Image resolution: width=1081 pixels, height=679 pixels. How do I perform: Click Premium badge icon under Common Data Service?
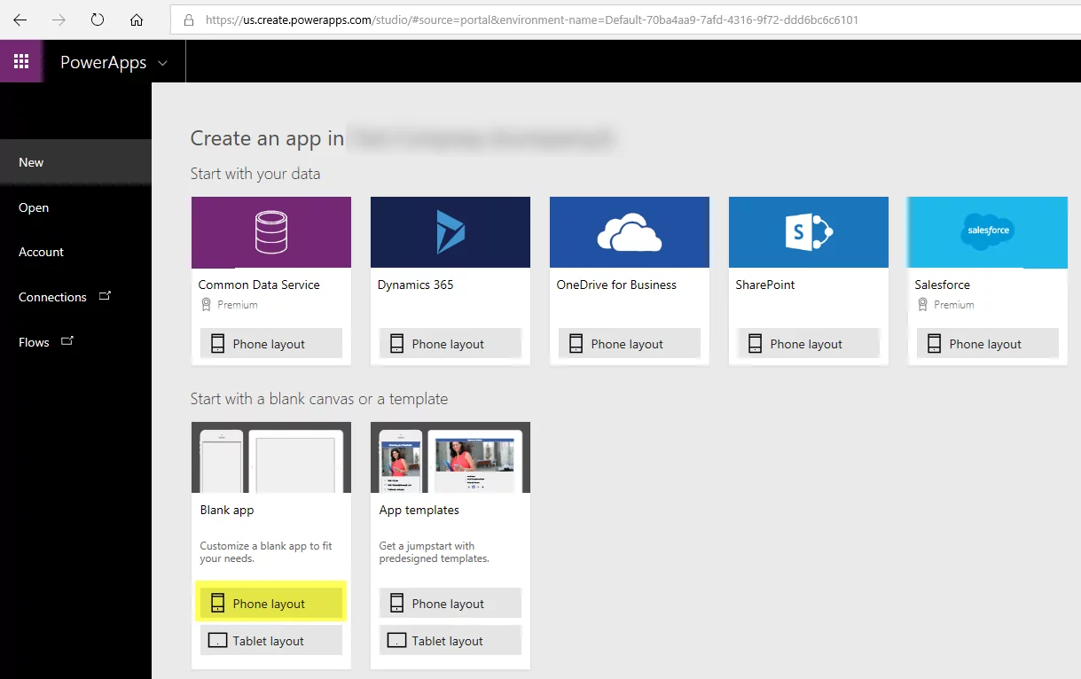pos(206,304)
